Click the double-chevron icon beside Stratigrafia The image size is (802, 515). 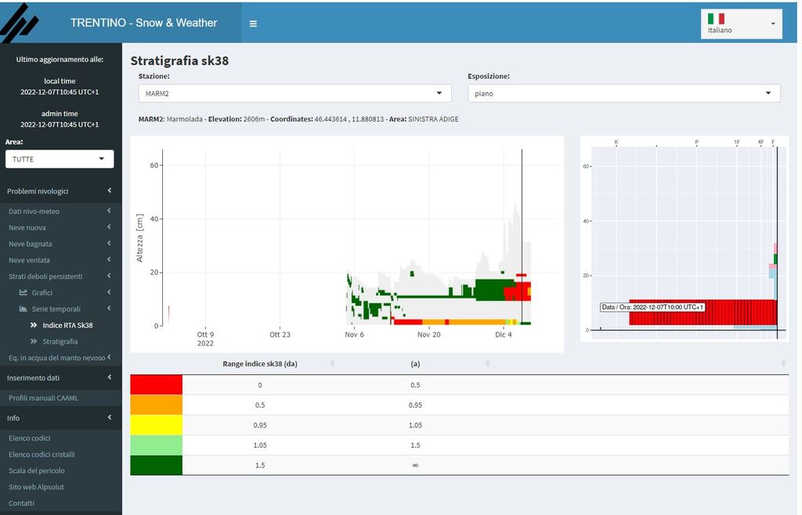(34, 341)
